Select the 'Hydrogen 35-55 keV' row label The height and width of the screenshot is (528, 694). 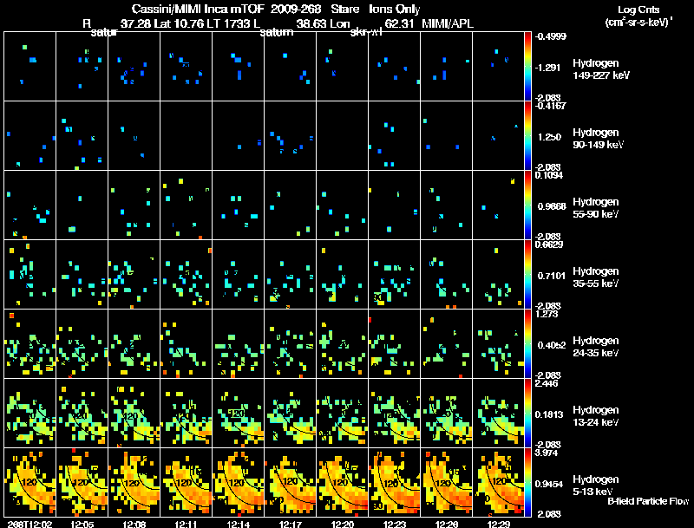point(596,277)
